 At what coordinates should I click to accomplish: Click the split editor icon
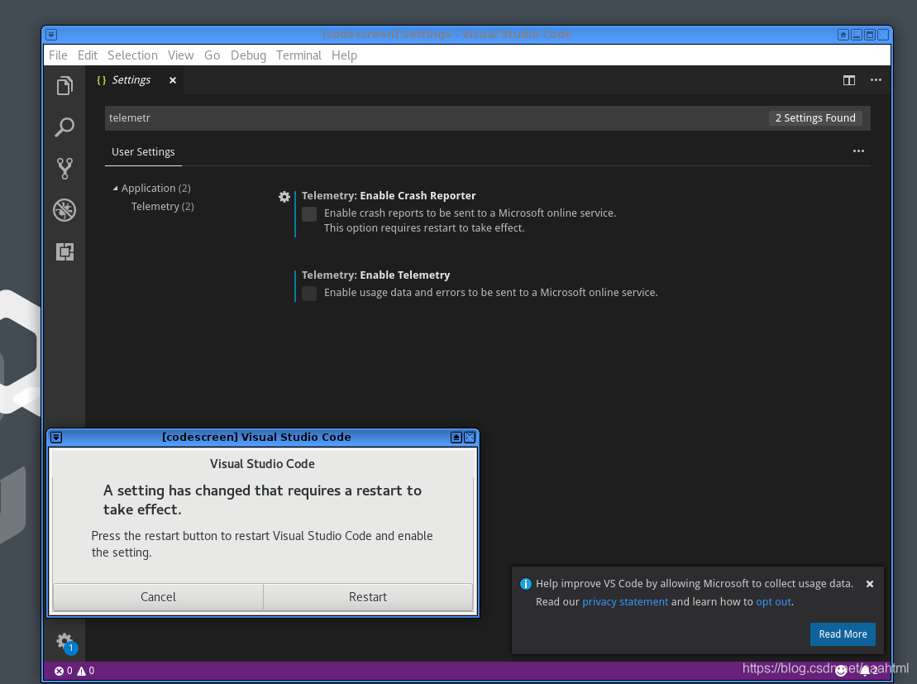click(849, 80)
